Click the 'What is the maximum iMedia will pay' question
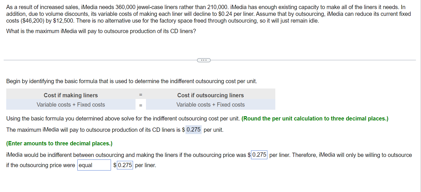Screen dimensions: 421x192 point(101,31)
